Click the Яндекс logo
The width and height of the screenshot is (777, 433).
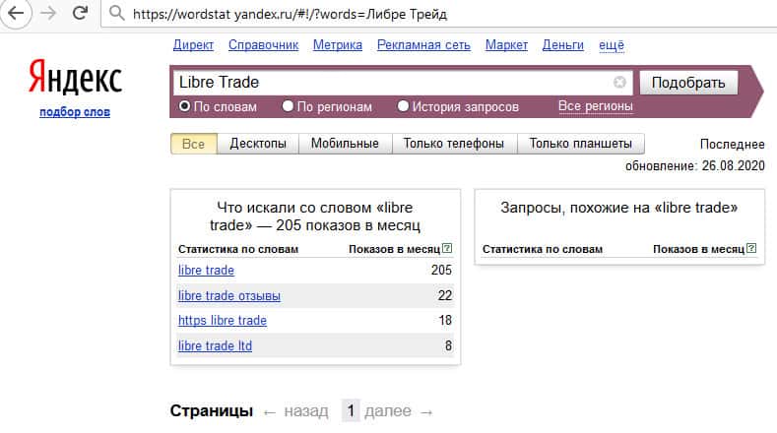75,77
